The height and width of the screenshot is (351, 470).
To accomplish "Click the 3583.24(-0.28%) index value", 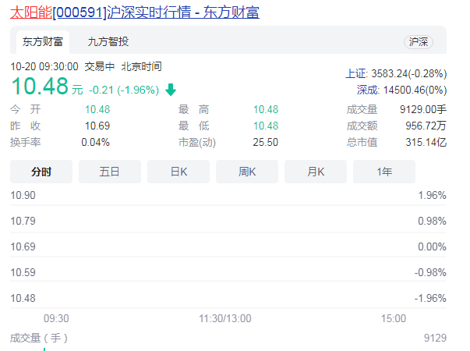I will tap(409, 73).
